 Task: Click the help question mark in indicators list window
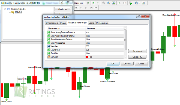[x=62, y=2]
